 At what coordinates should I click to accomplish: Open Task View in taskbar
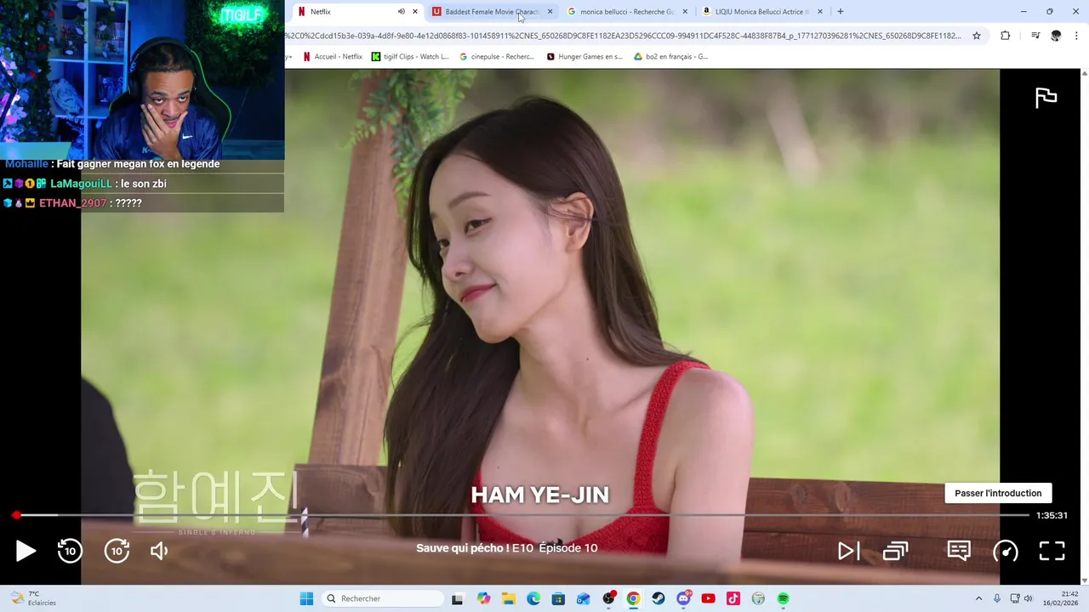click(457, 598)
